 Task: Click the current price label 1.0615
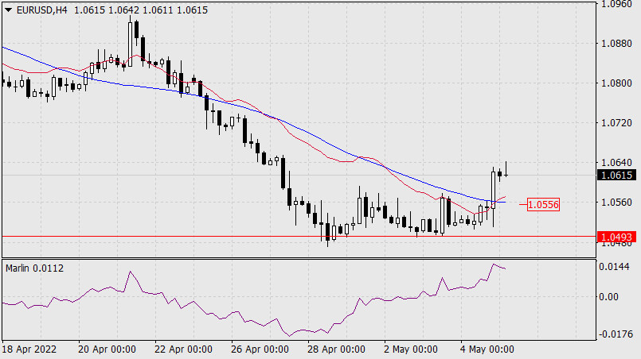click(x=616, y=175)
